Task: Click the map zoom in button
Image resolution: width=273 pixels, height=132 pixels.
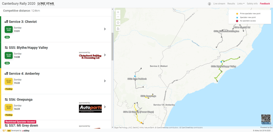Action: point(118,12)
